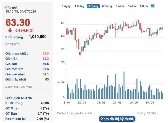Select the 1 ngày time range
This screenshot has width=168, height=123.
tap(66, 6)
